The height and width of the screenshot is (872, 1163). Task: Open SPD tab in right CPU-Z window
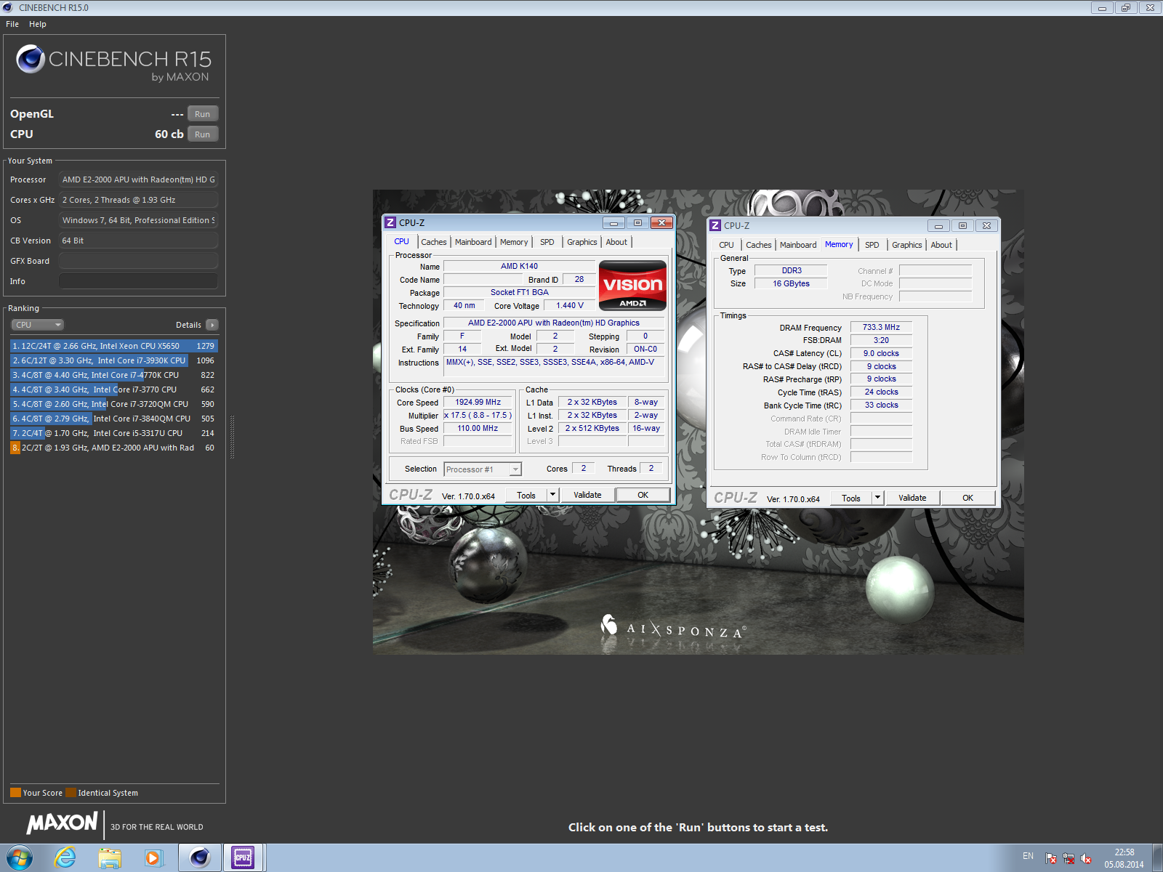point(872,245)
